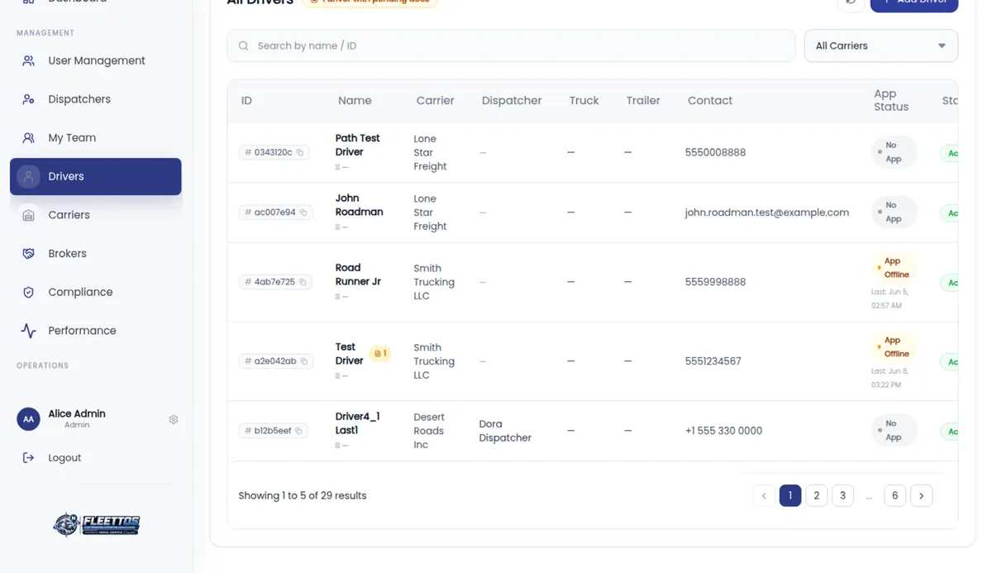Screen dimensions: 992x573
Task: Open John Roadman driver name
Action: pyautogui.click(x=359, y=205)
